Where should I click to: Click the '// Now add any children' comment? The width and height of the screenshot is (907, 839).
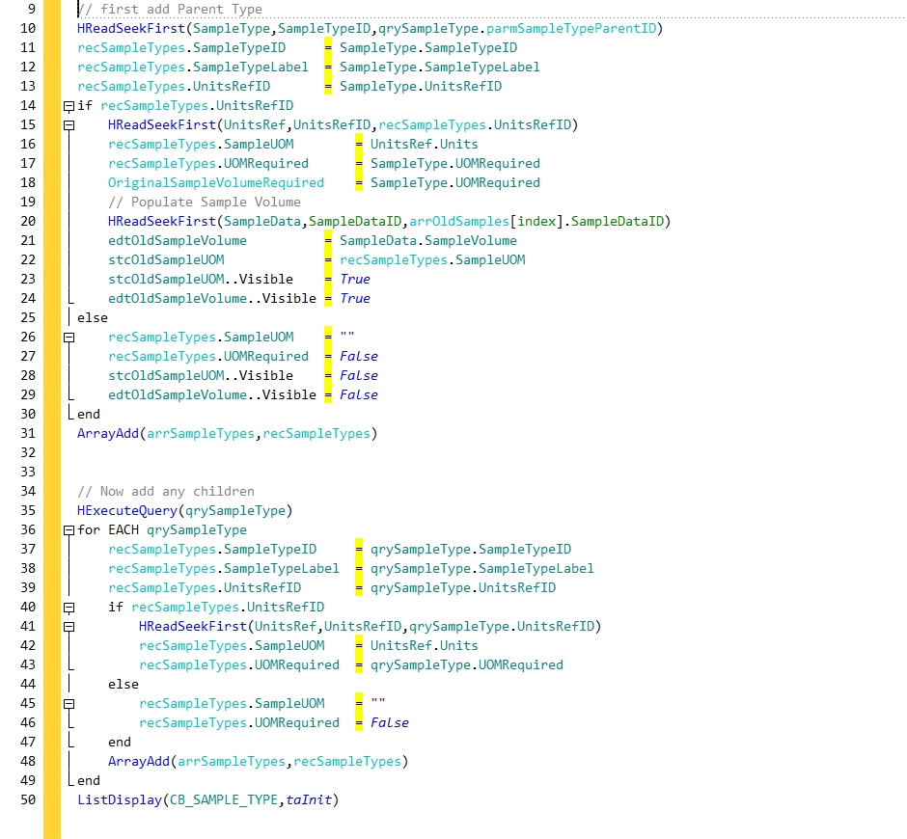[165, 492]
